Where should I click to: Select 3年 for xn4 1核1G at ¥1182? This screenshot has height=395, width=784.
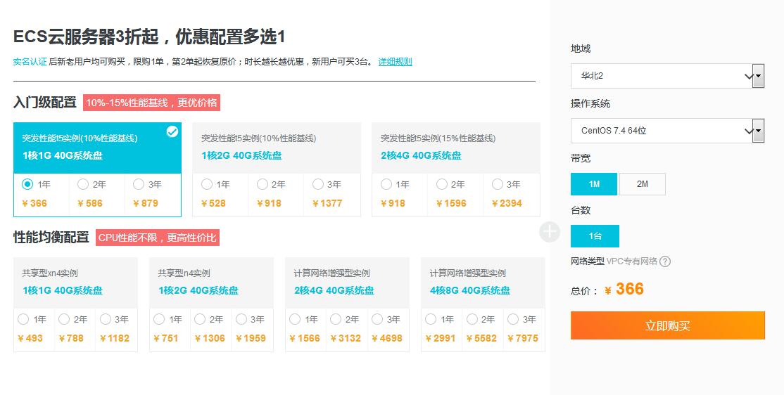[x=105, y=319]
